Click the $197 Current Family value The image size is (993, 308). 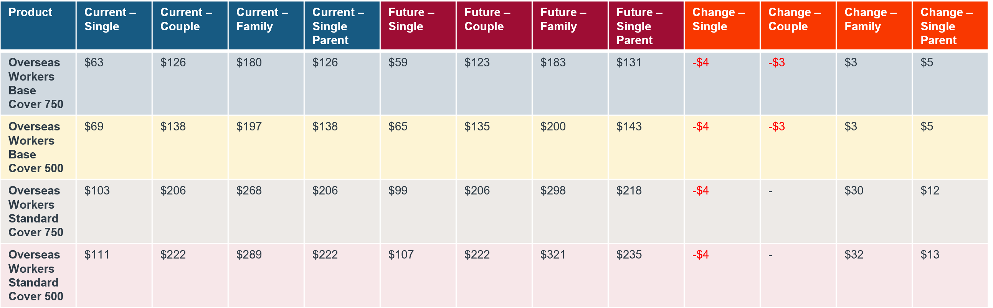pyautogui.click(x=249, y=126)
